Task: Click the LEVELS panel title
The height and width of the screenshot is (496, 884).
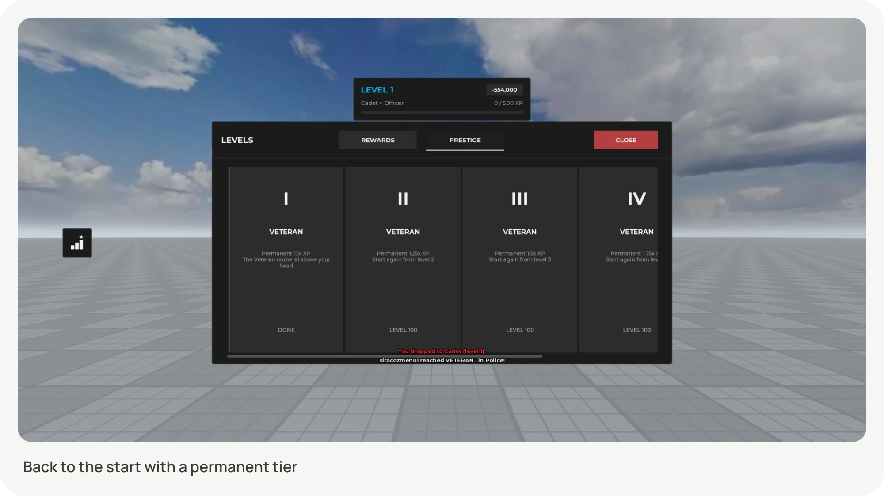Action: pyautogui.click(x=237, y=140)
